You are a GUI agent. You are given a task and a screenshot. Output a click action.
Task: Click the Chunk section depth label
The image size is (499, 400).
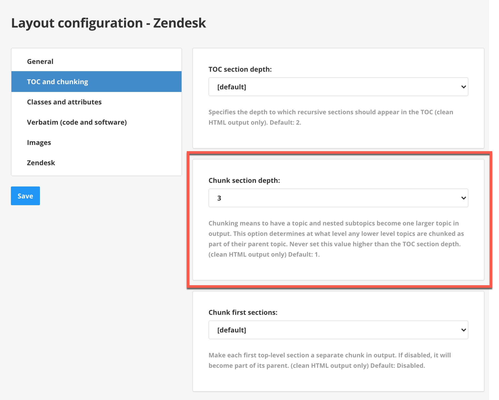coord(244,180)
